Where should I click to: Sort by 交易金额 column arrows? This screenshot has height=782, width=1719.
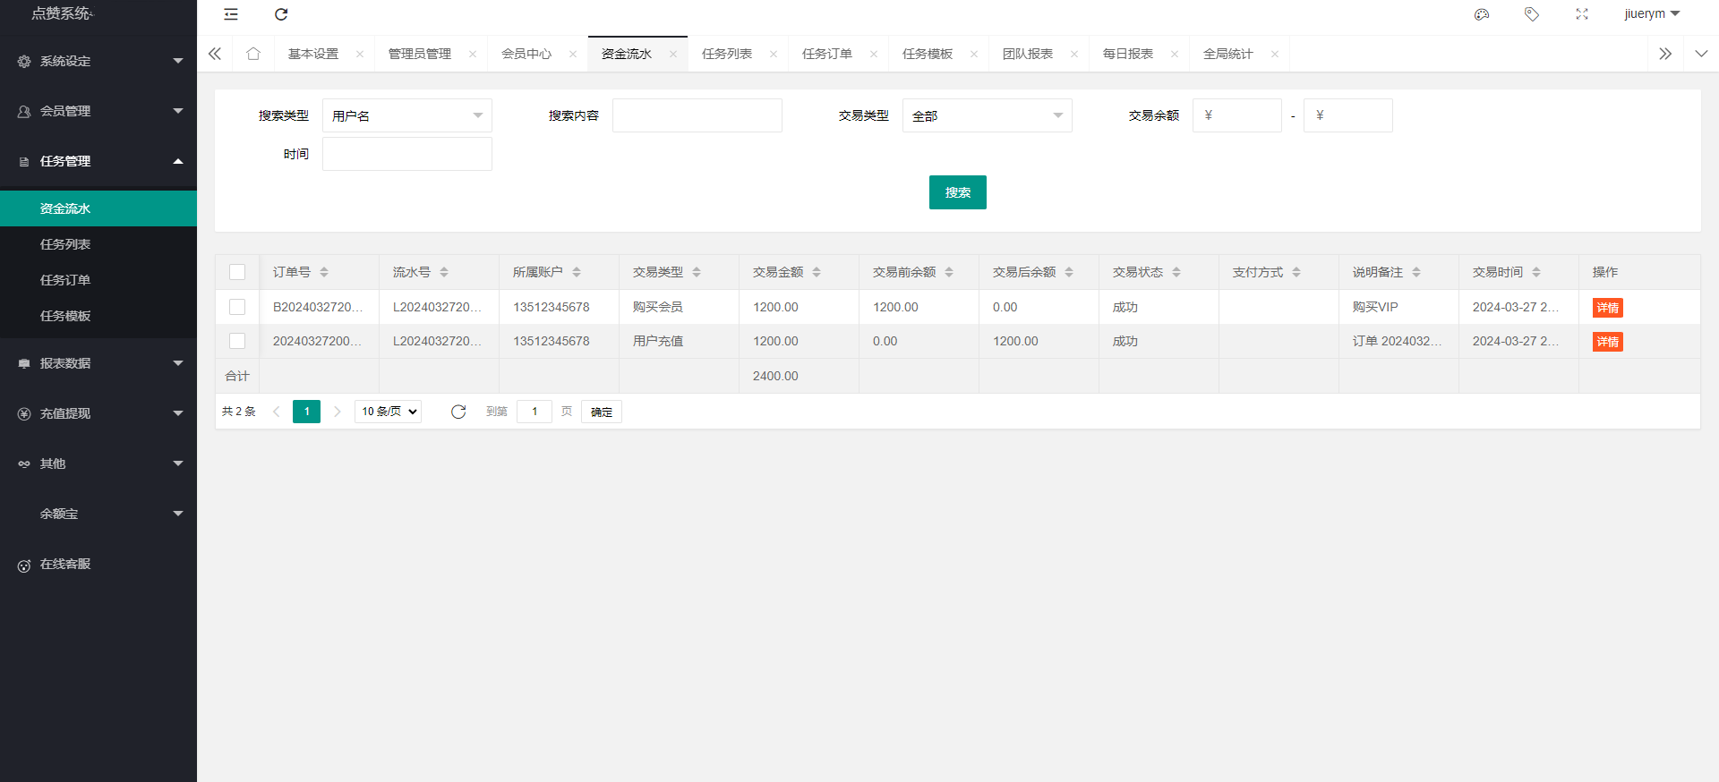point(817,272)
